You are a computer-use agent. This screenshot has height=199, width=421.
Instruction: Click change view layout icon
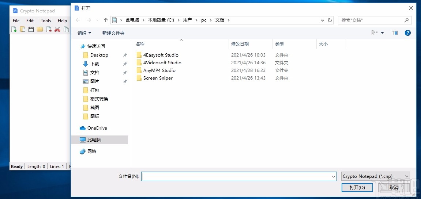point(375,33)
